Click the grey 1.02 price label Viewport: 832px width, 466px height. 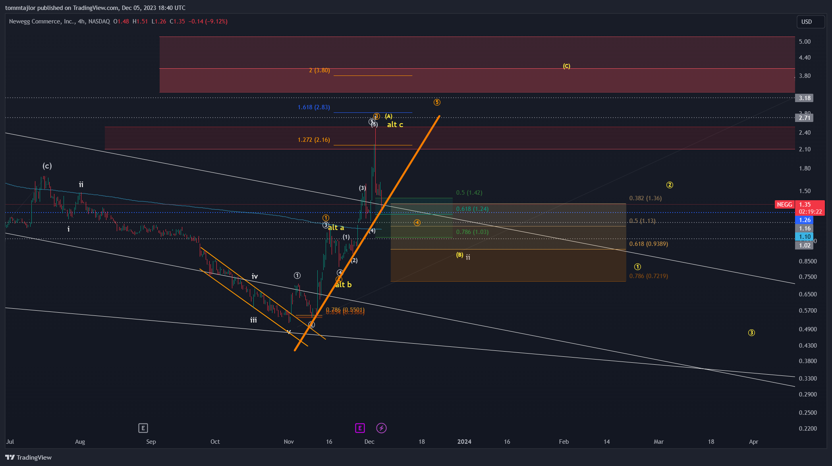pos(804,246)
